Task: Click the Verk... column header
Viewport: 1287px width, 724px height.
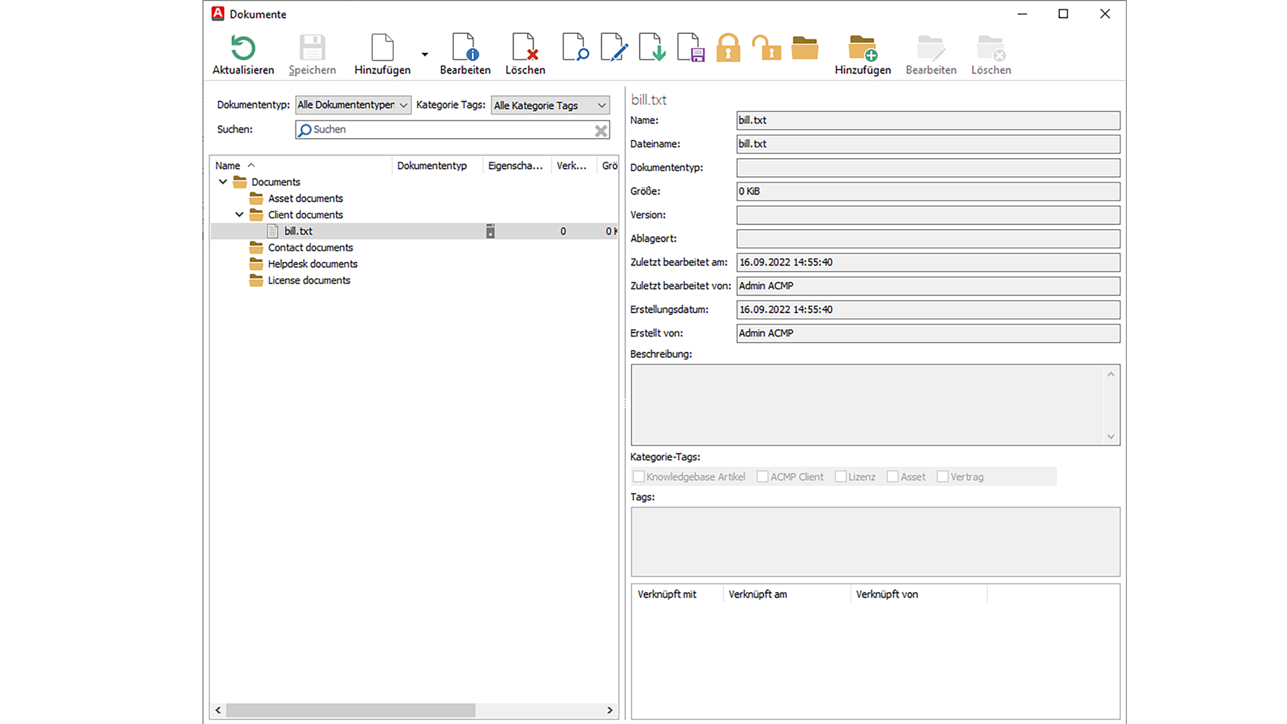Action: (573, 166)
